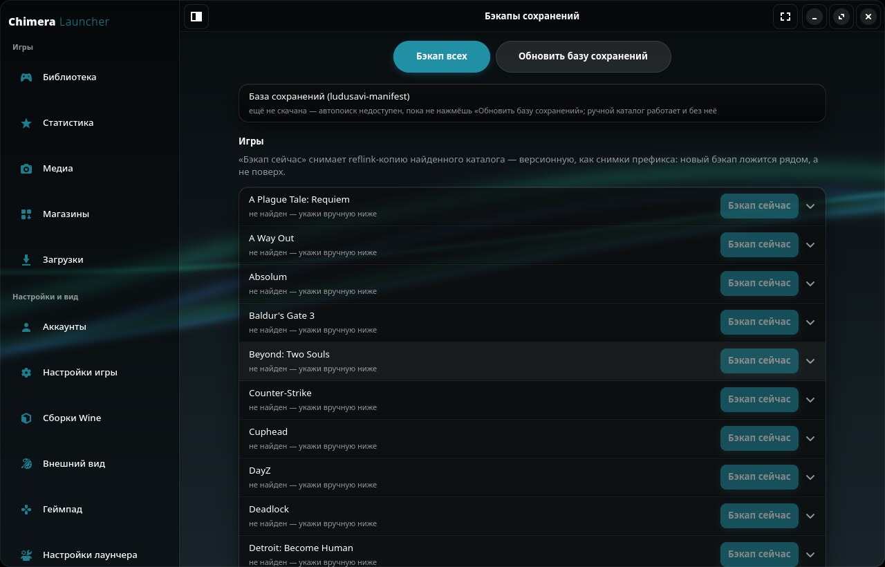Open the Сборки Wine section
The width and height of the screenshot is (885, 567).
(x=90, y=418)
